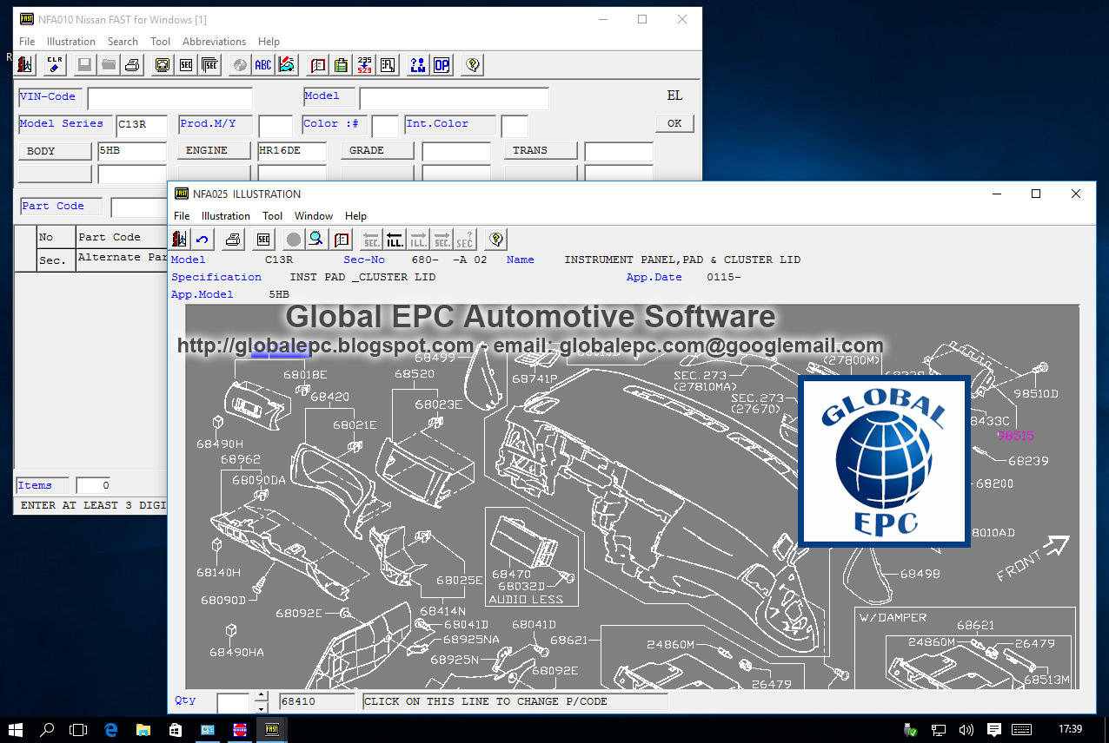Click the exit door icon in Nissan FAST toolbar
The height and width of the screenshot is (743, 1109).
(x=25, y=64)
